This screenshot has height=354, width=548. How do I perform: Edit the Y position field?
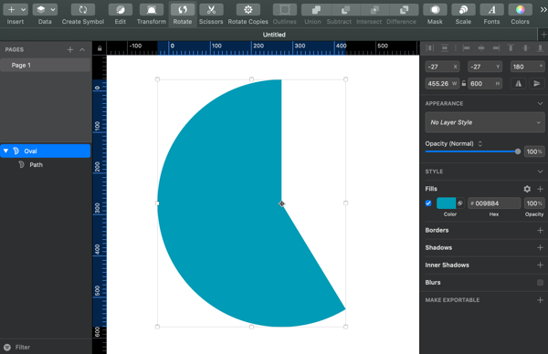[x=485, y=67]
